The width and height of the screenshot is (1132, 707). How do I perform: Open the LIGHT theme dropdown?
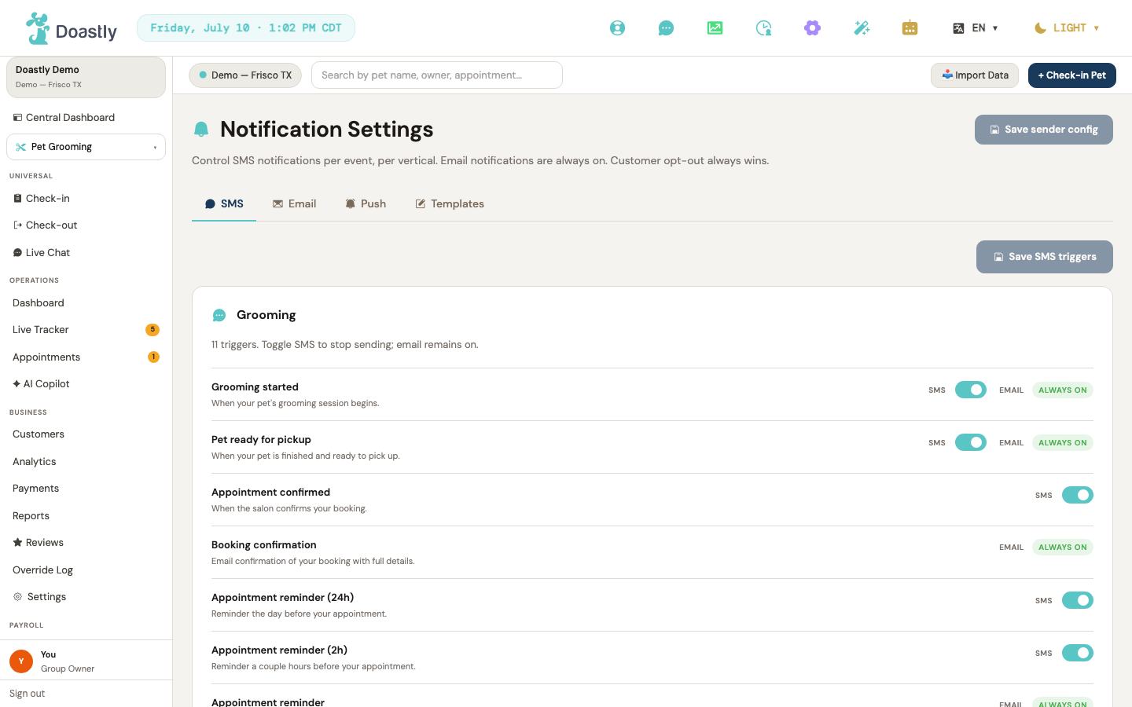1067,28
